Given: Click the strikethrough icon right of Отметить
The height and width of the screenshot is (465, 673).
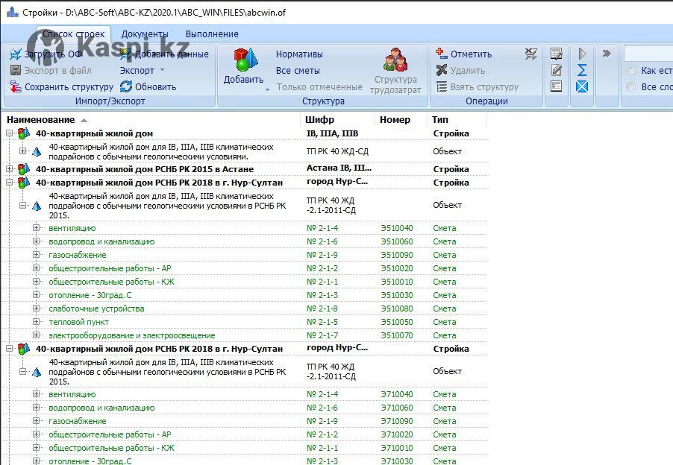Looking at the screenshot, I should 530,54.
